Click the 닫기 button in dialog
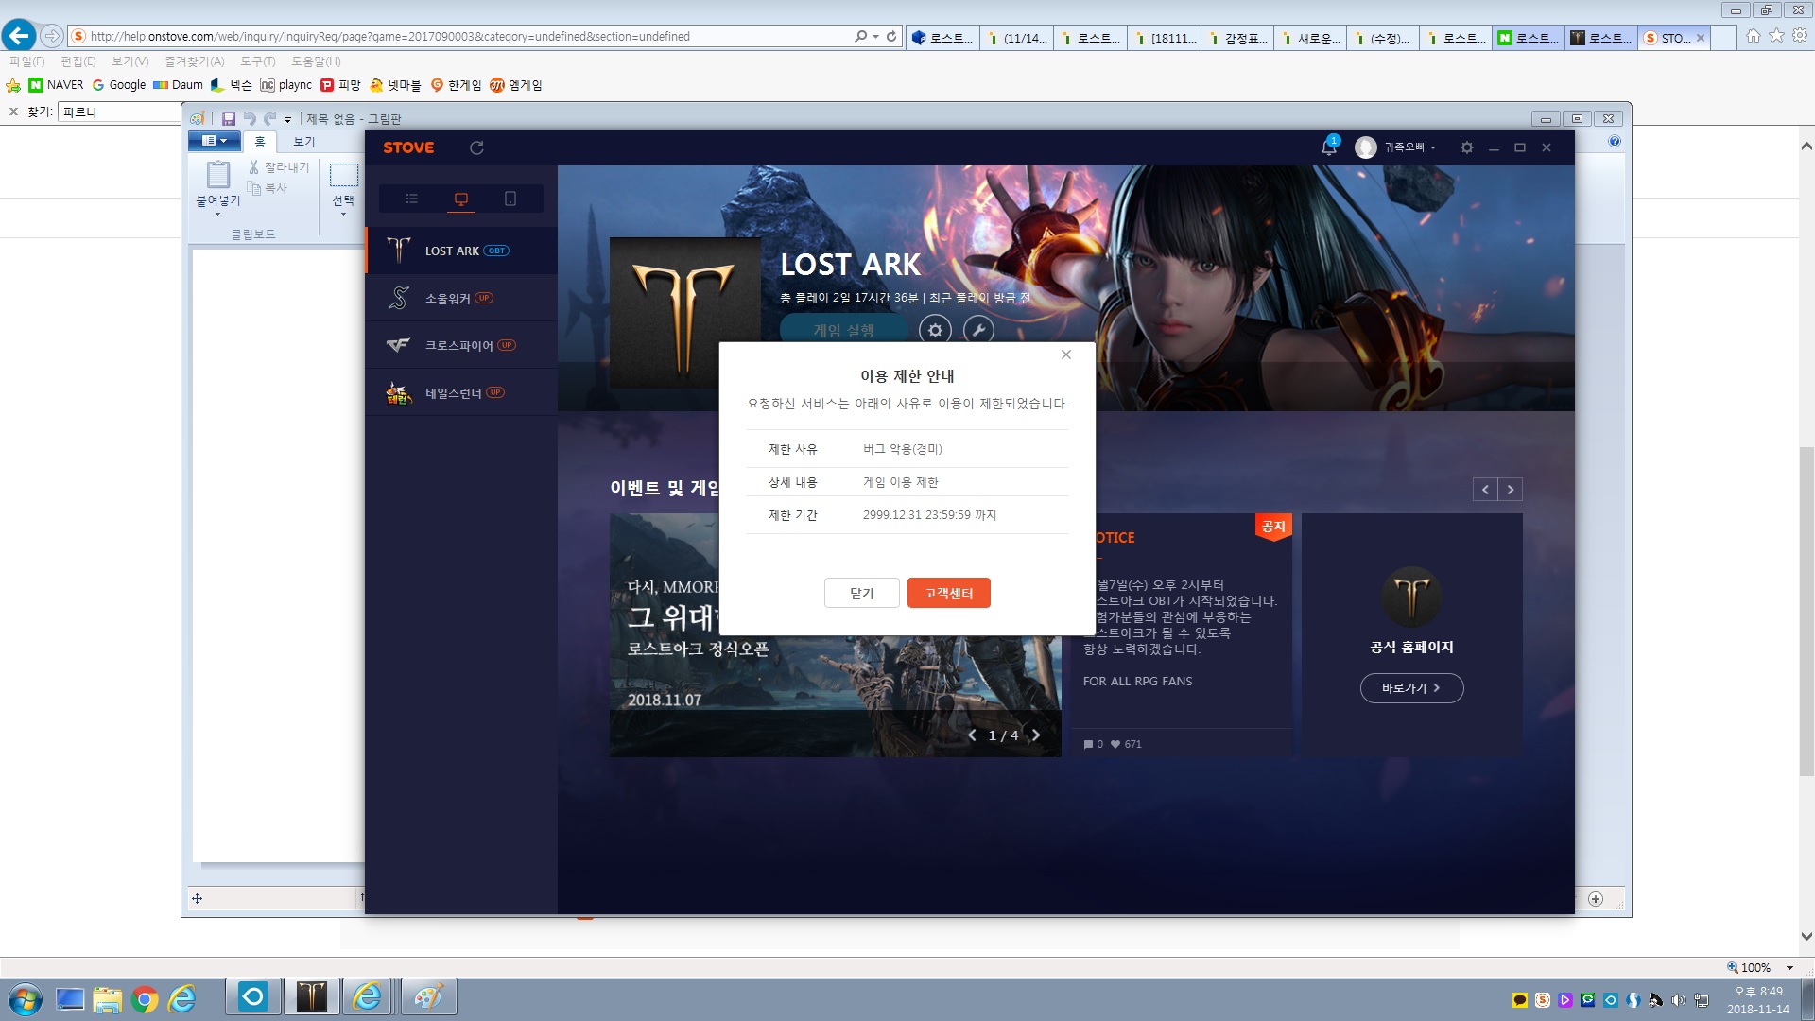 pyautogui.click(x=861, y=593)
